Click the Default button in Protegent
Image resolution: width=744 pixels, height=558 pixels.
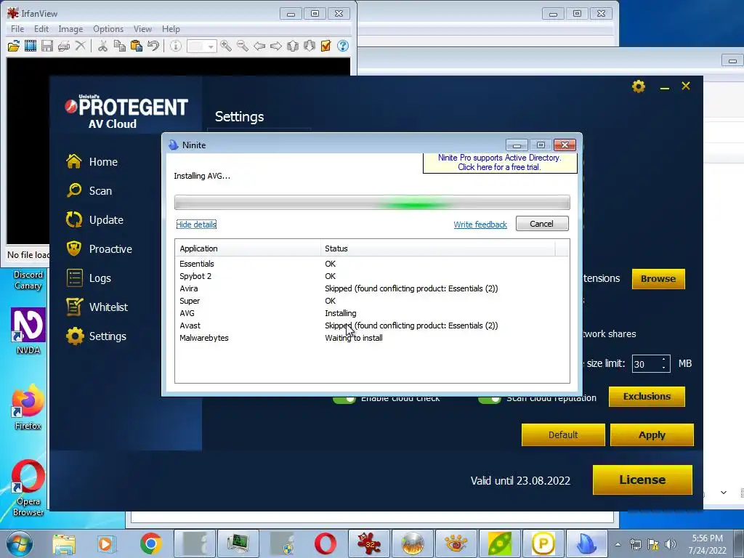click(x=563, y=435)
